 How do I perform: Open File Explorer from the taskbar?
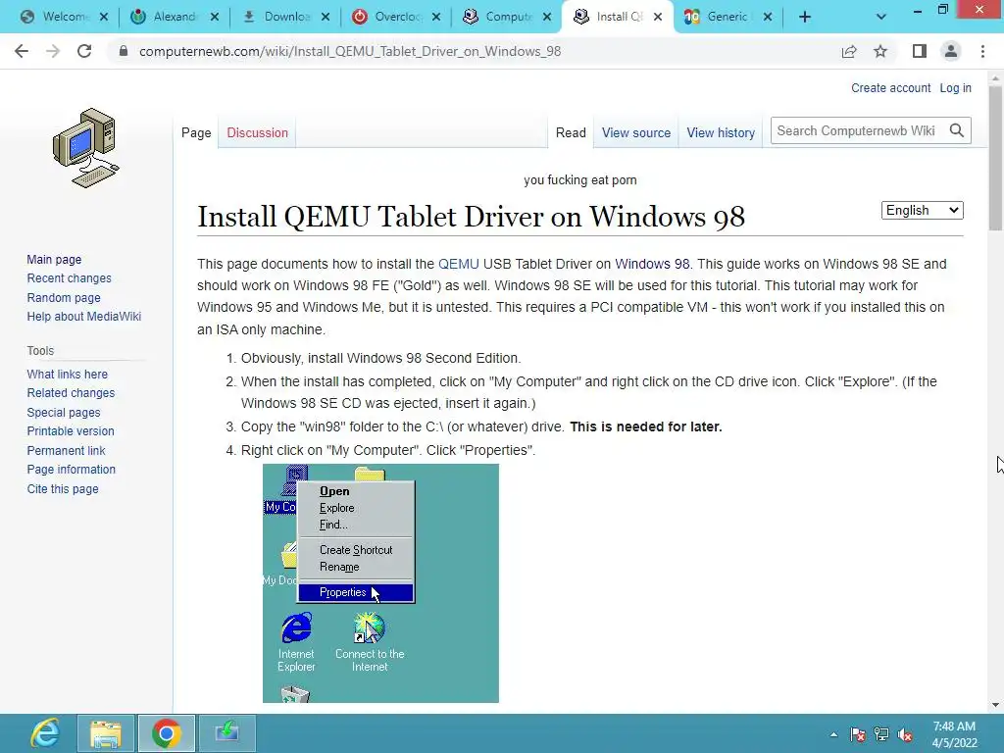pyautogui.click(x=106, y=733)
